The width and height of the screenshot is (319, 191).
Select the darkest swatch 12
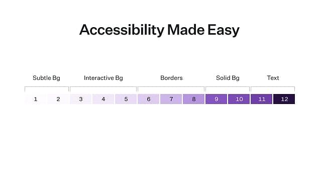[x=284, y=99]
